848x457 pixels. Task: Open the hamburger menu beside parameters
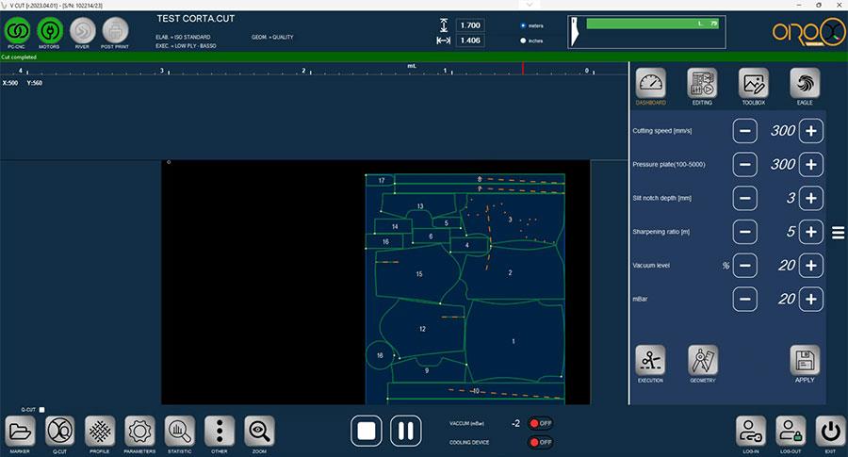pyautogui.click(x=838, y=233)
